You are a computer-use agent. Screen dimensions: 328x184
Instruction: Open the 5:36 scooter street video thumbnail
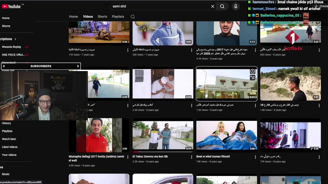coord(99,33)
